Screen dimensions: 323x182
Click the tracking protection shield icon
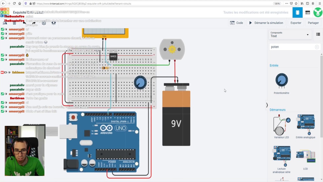[x=26, y=4]
